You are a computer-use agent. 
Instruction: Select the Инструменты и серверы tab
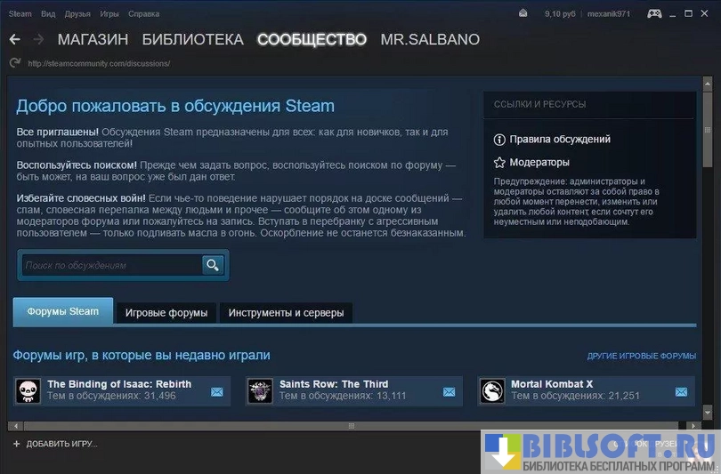coord(286,312)
